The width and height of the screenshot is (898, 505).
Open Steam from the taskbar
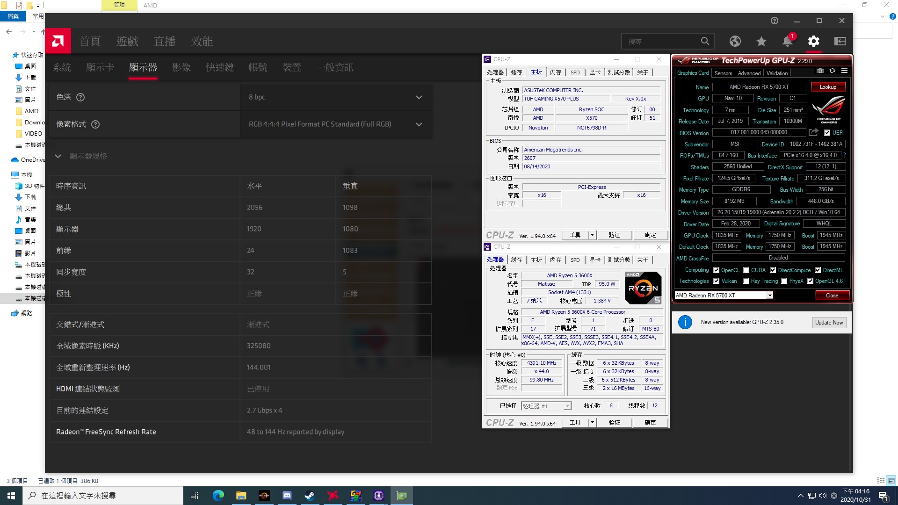click(310, 496)
